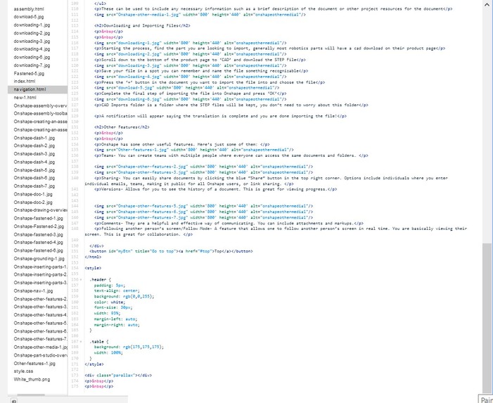
Task: Select the Onshape-drawing-overview file
Action: tap(40, 210)
